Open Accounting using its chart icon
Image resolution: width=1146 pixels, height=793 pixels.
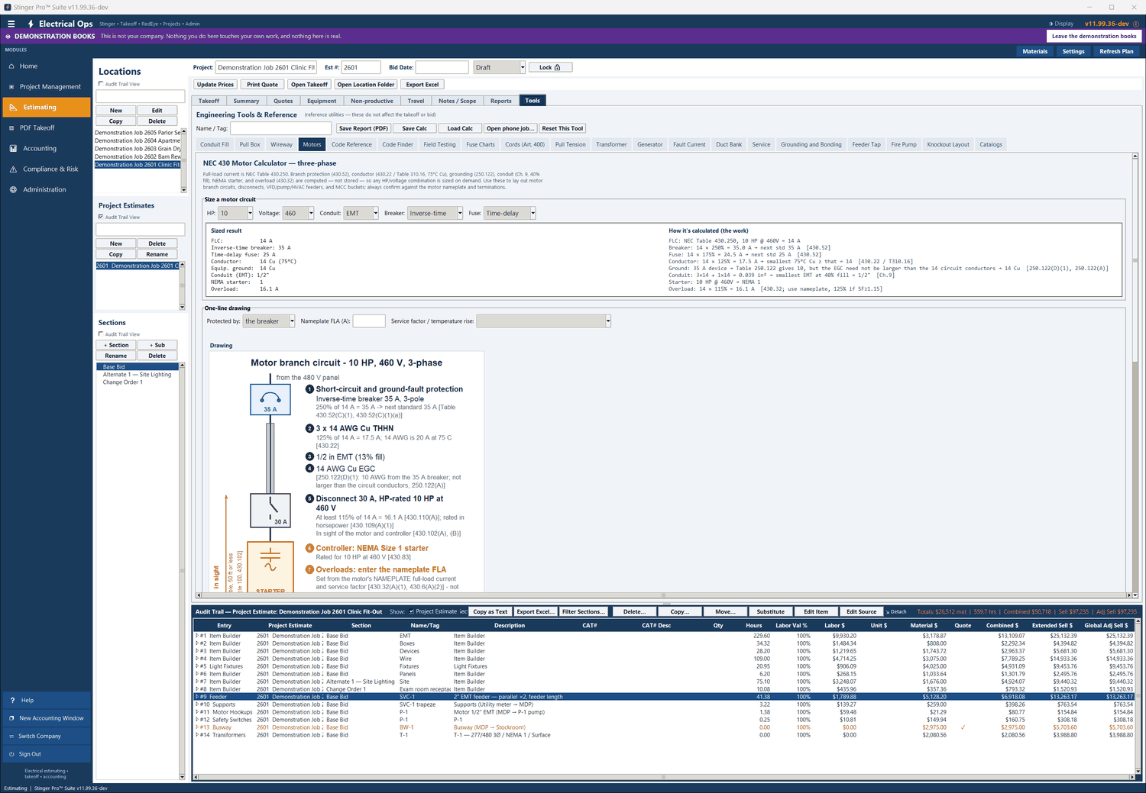[x=13, y=149]
